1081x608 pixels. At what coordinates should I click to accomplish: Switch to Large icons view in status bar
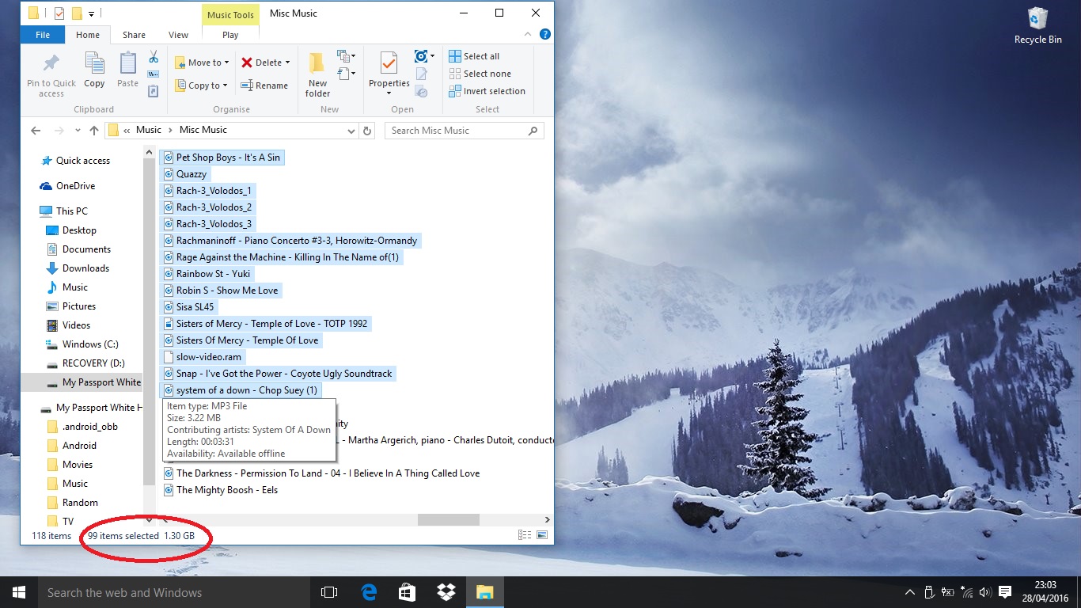point(542,536)
